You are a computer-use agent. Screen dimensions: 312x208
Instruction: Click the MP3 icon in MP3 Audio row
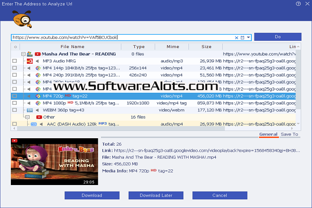coord(29,61)
